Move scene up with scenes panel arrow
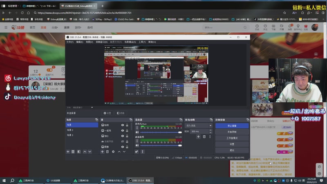This screenshot has height=184, width=327. click(x=85, y=152)
